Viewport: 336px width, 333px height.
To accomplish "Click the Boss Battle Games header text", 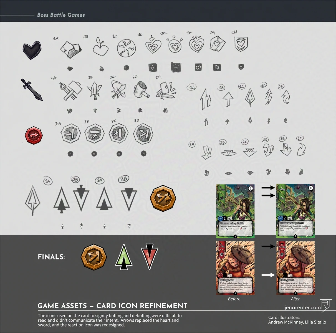I will click(61, 15).
